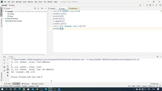Open the Navigate menu
162x91 pixels.
19,2
